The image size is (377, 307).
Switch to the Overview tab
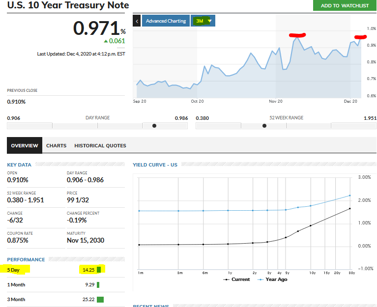[x=25, y=145]
